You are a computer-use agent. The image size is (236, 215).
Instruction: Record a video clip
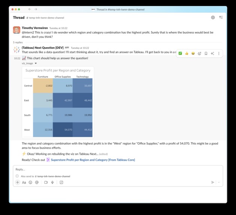(46, 182)
